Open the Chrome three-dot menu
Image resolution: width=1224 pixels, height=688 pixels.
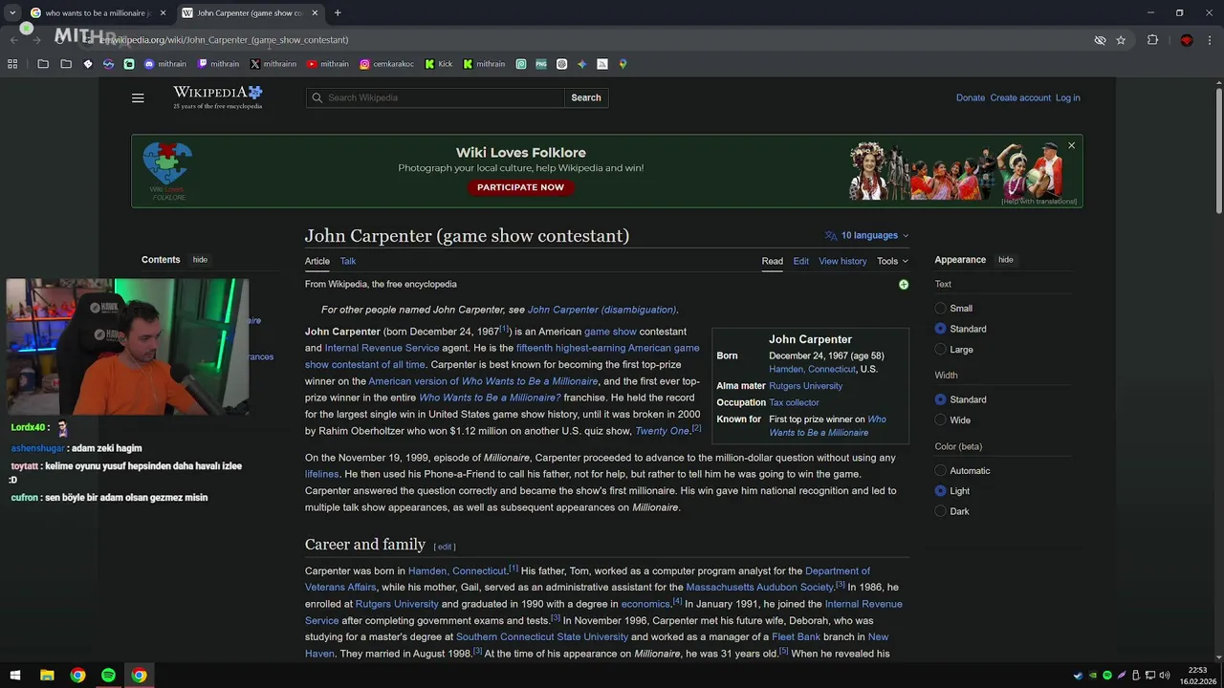(x=1210, y=40)
